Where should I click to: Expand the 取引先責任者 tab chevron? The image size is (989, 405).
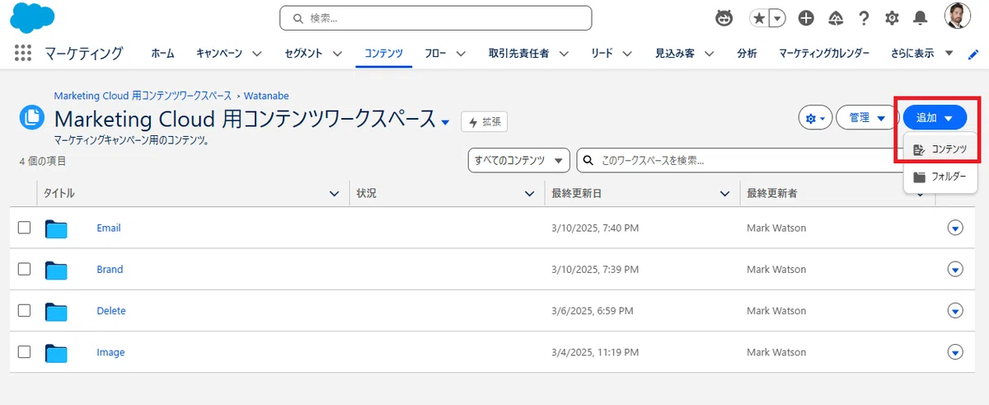565,54
